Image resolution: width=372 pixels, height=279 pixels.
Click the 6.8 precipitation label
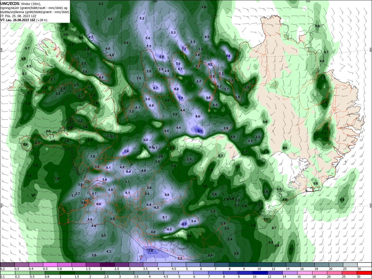point(162,57)
